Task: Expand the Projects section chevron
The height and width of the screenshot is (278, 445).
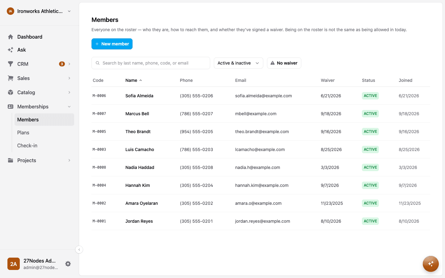Action: click(69, 160)
